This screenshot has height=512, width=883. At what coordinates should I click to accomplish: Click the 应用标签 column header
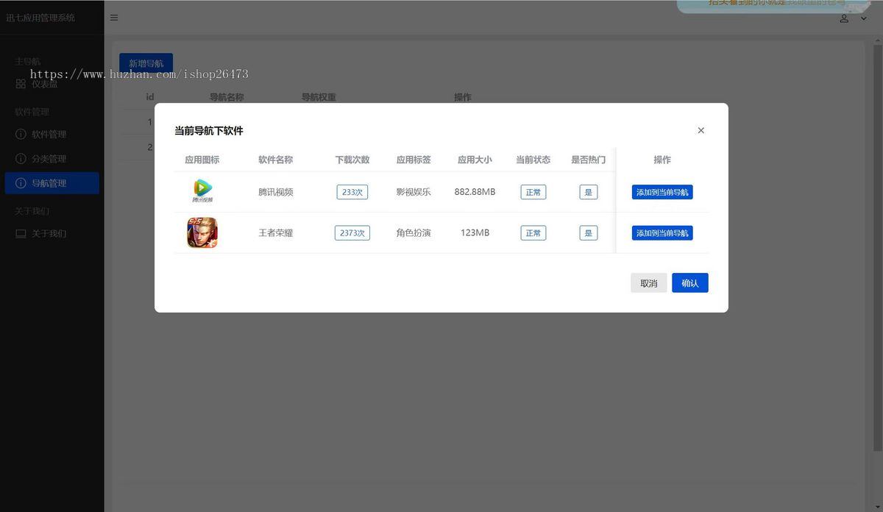tap(414, 160)
